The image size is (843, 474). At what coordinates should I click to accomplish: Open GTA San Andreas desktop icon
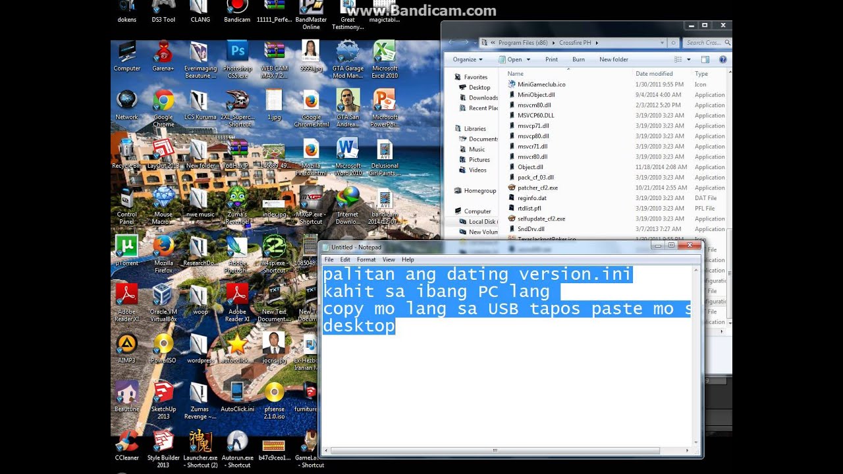tap(348, 109)
